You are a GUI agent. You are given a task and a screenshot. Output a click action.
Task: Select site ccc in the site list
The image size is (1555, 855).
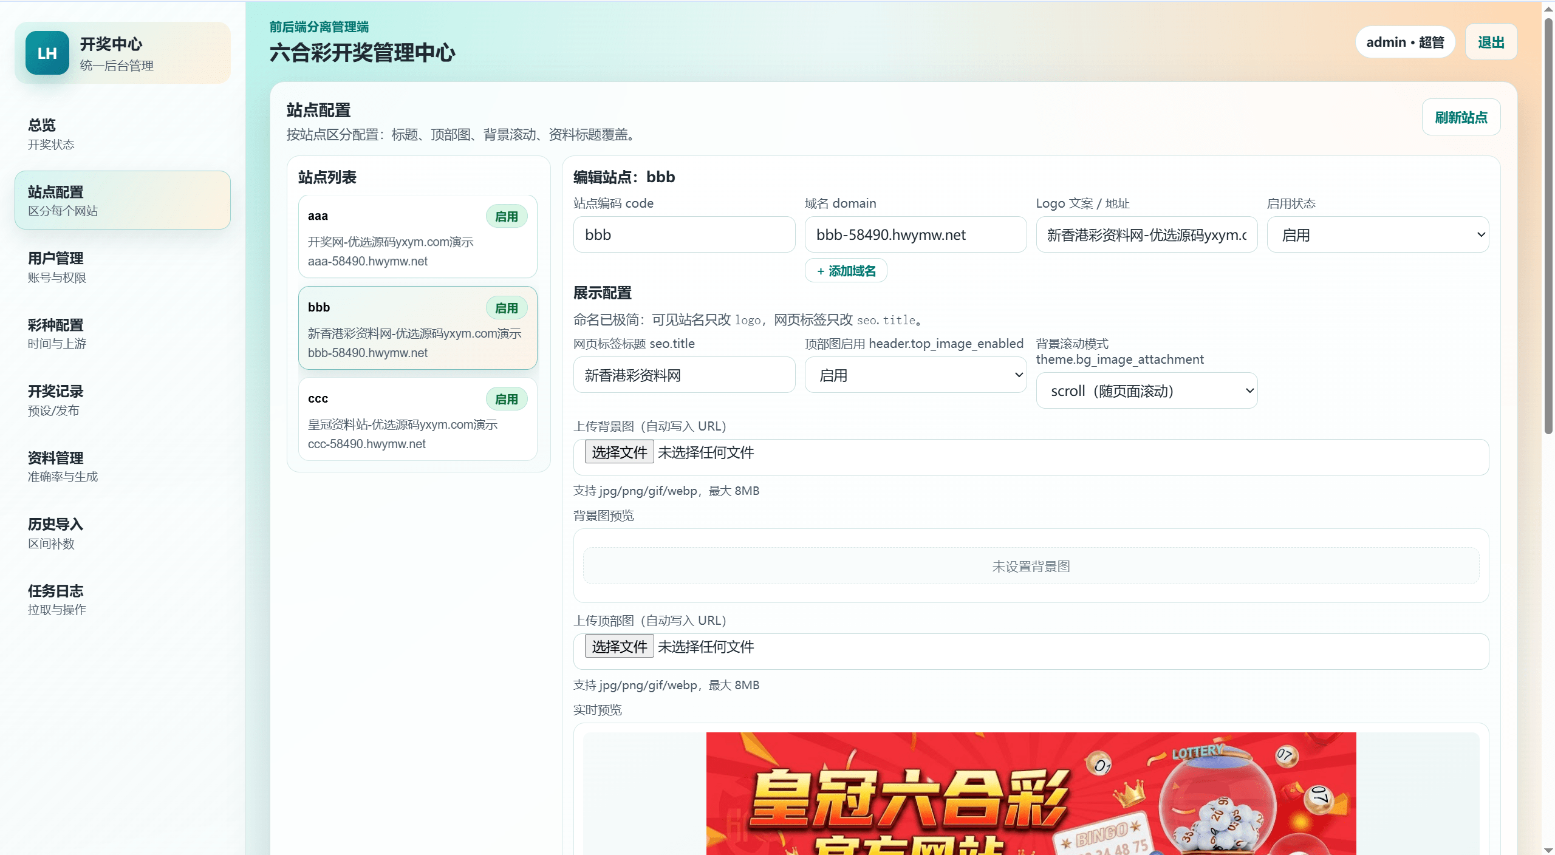(418, 420)
